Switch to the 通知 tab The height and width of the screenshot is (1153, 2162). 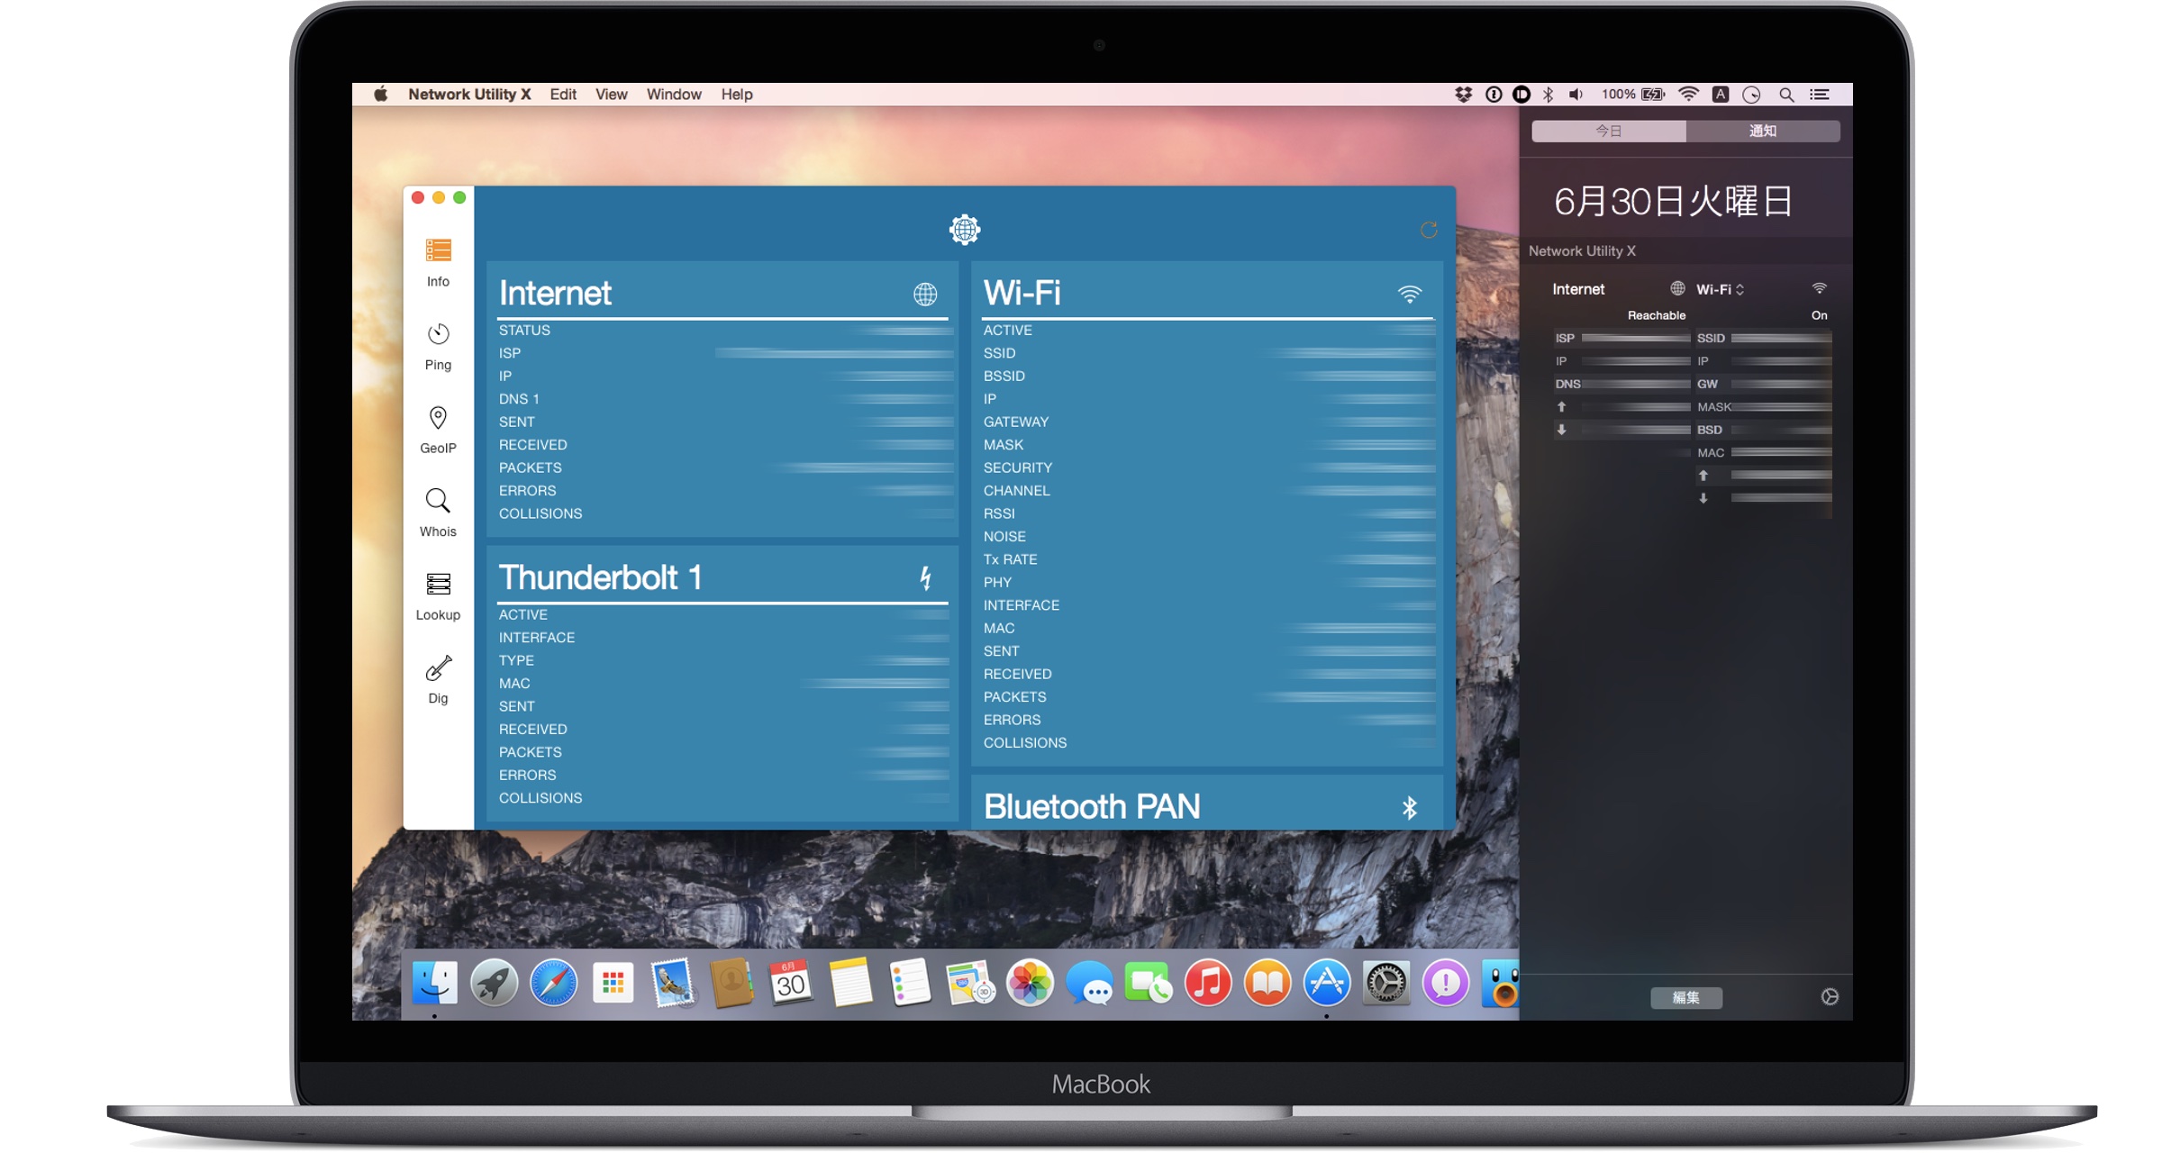click(x=1762, y=132)
